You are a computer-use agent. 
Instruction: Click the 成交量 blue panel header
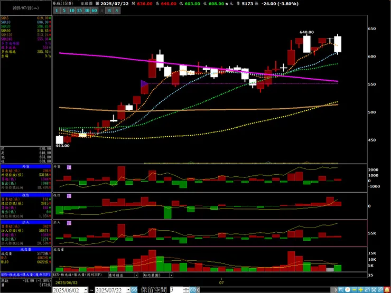(26, 249)
